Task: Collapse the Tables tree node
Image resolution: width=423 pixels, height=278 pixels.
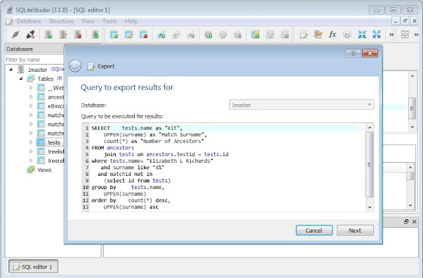Action: (x=20, y=79)
